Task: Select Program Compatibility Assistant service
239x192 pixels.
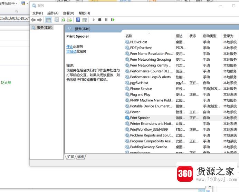Action: [x=181, y=141]
